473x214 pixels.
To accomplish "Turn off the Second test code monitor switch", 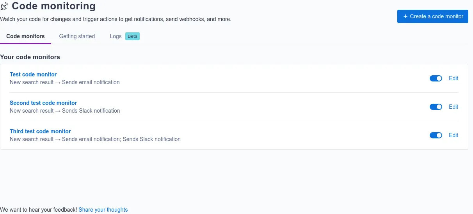I will [x=436, y=107].
